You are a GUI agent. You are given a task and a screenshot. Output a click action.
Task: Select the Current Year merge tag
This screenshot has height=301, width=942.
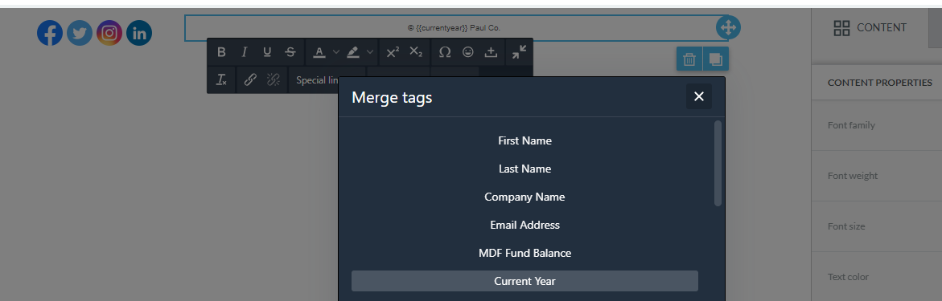524,281
